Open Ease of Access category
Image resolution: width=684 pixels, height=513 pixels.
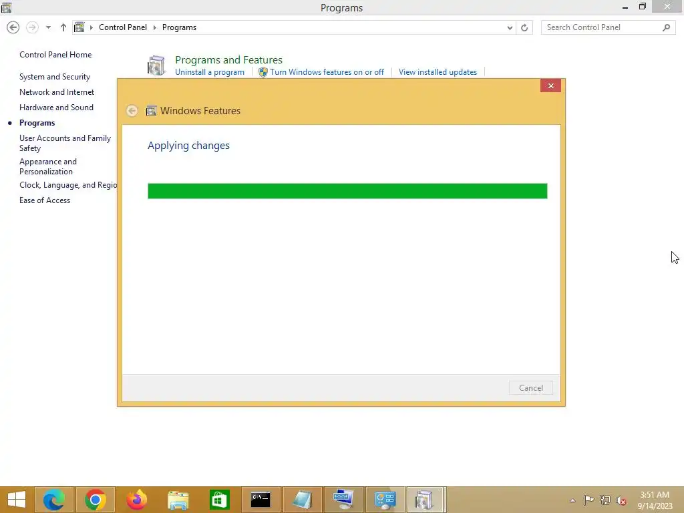click(45, 200)
